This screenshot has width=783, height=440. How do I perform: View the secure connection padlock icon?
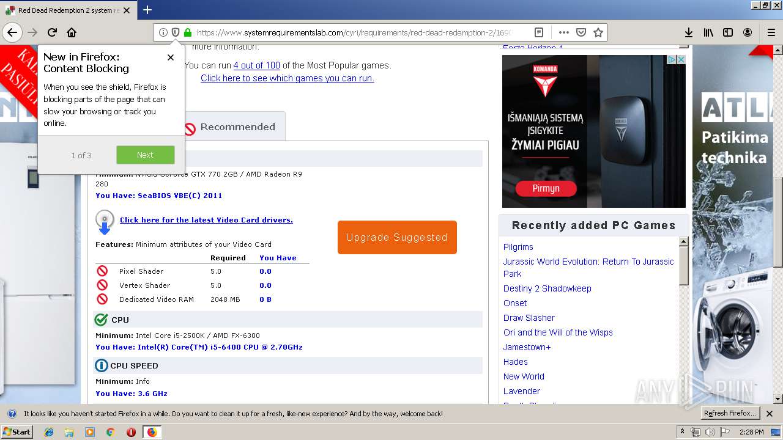(x=188, y=32)
